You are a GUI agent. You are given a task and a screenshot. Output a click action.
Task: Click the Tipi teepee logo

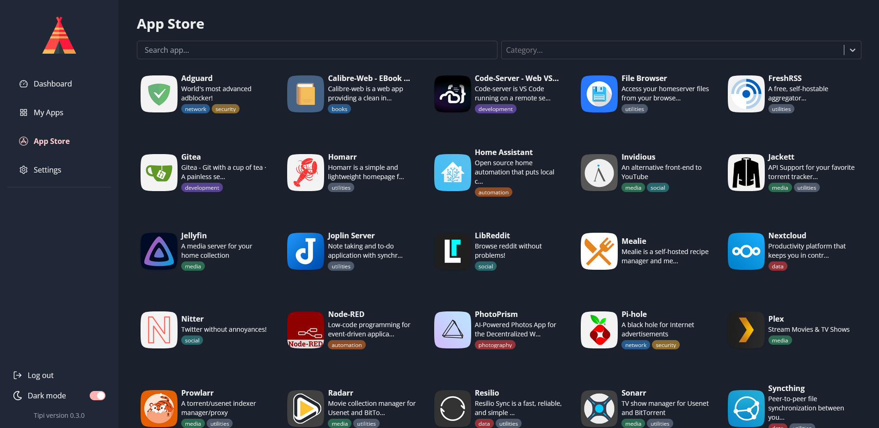pyautogui.click(x=59, y=36)
